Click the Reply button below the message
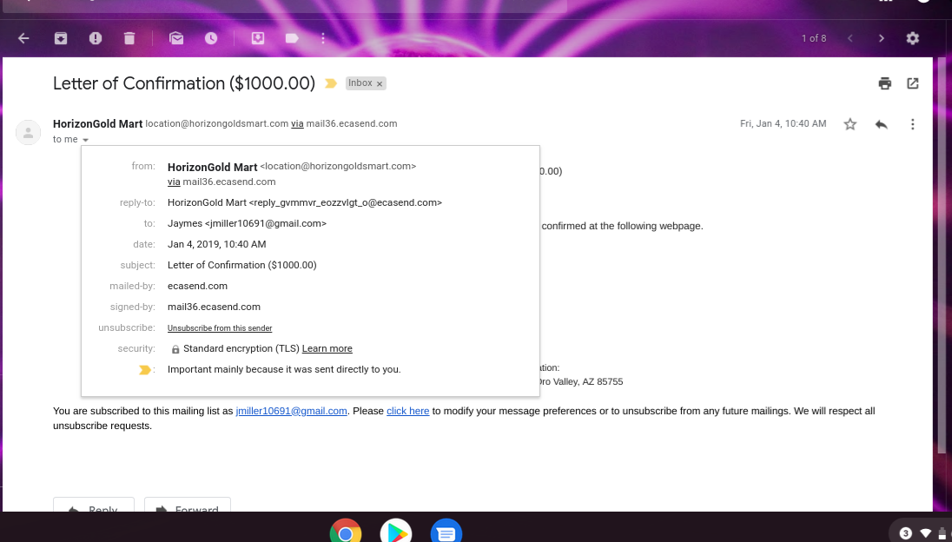 point(94,505)
